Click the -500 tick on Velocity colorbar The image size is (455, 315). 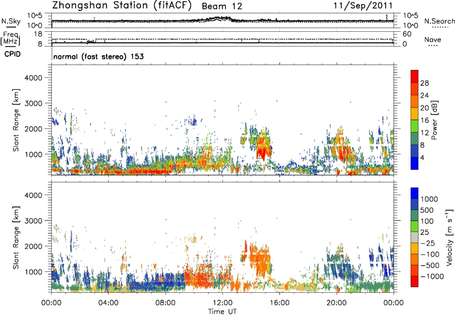[430, 266]
